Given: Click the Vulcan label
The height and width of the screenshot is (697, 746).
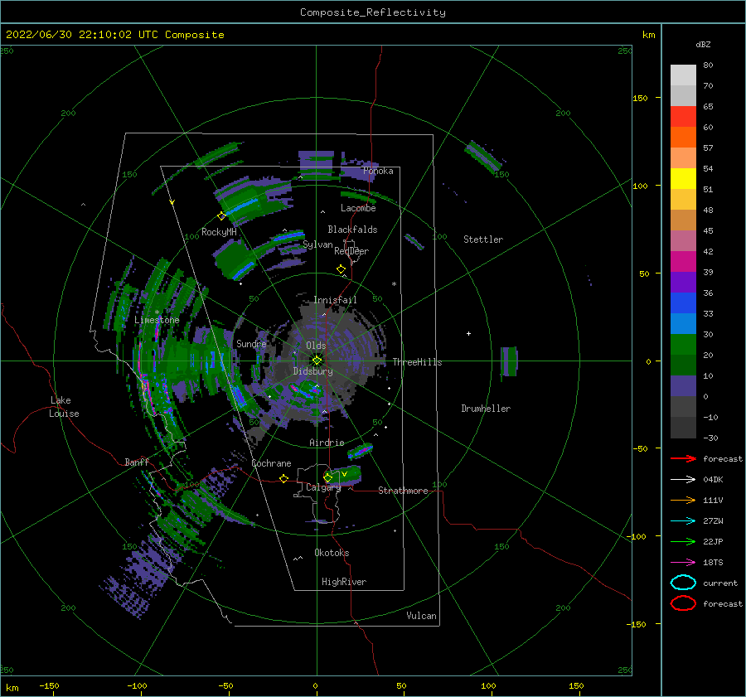Looking at the screenshot, I should [x=421, y=616].
